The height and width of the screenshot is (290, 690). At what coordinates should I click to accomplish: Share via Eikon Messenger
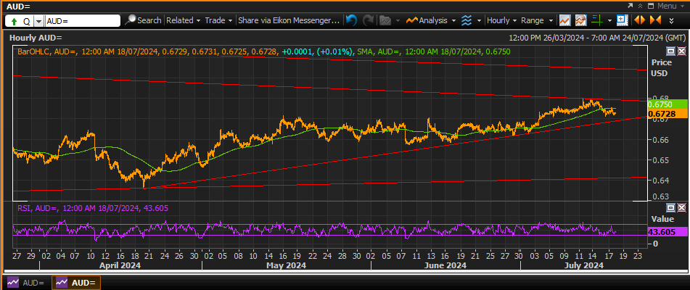coord(289,20)
